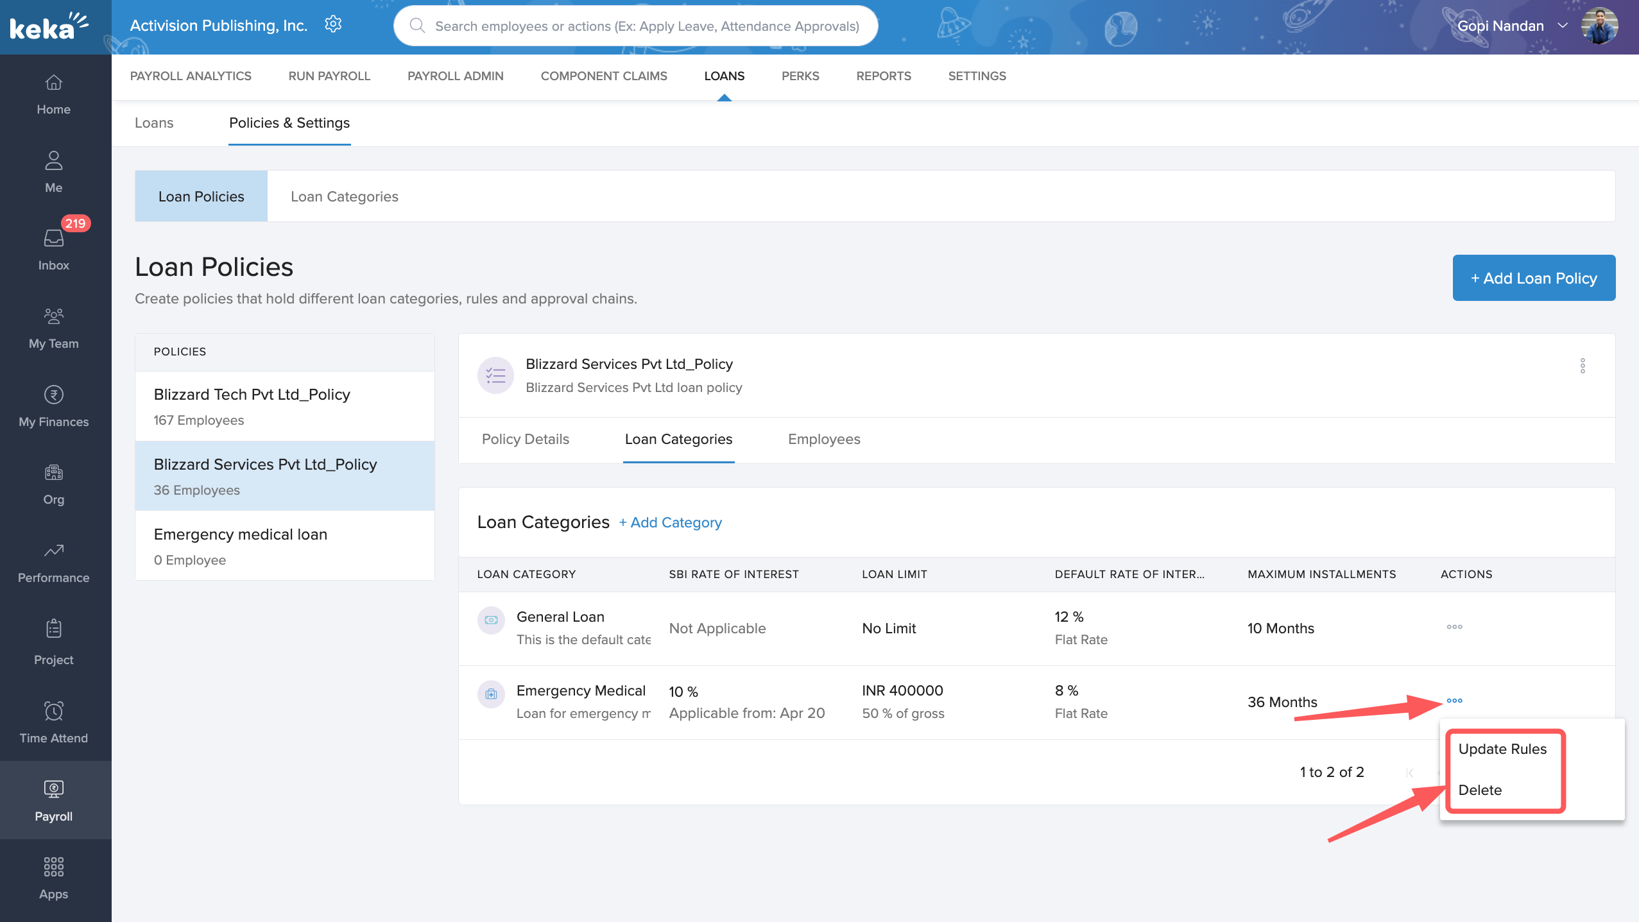Open the Org sidebar icon
Image resolution: width=1639 pixels, height=922 pixels.
tap(54, 484)
